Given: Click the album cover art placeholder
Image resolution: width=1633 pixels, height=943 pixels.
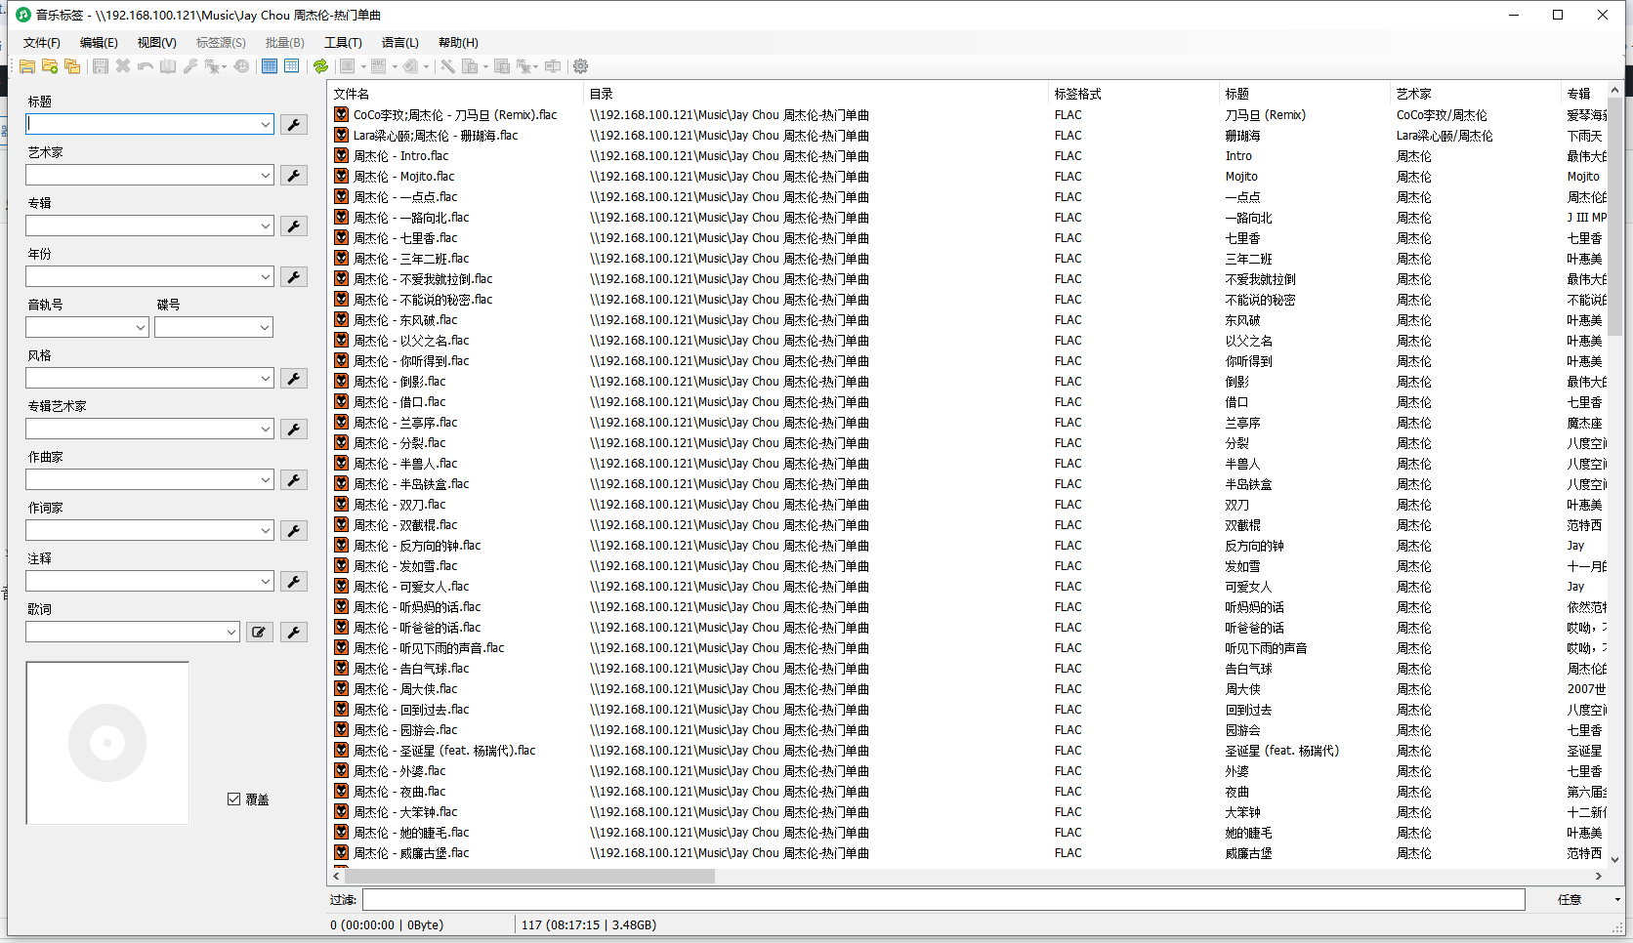Looking at the screenshot, I should click(x=107, y=743).
